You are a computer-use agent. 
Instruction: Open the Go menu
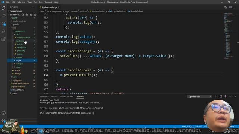click(35, 2)
